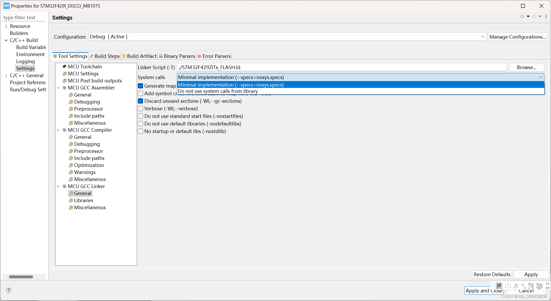Click the help question mark icon
This screenshot has height=301, width=551.
click(x=9, y=290)
